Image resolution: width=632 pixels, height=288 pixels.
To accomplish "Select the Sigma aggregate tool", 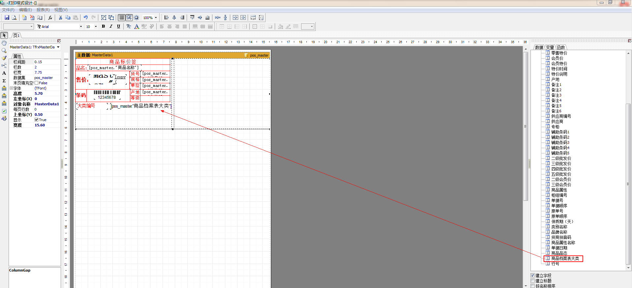I will [4, 81].
